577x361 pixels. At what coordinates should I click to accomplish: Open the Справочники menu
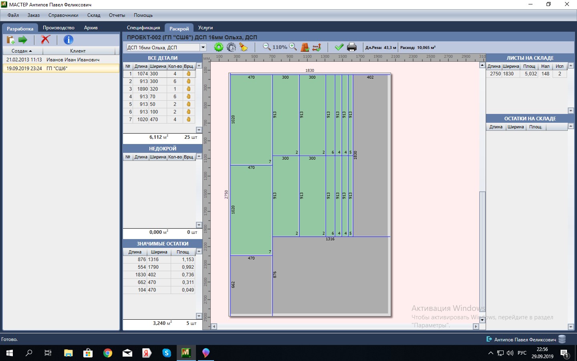tap(63, 15)
